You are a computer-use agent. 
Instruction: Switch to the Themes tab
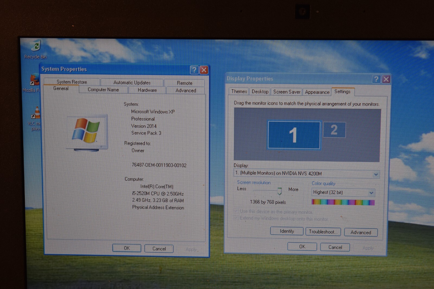pos(239,92)
